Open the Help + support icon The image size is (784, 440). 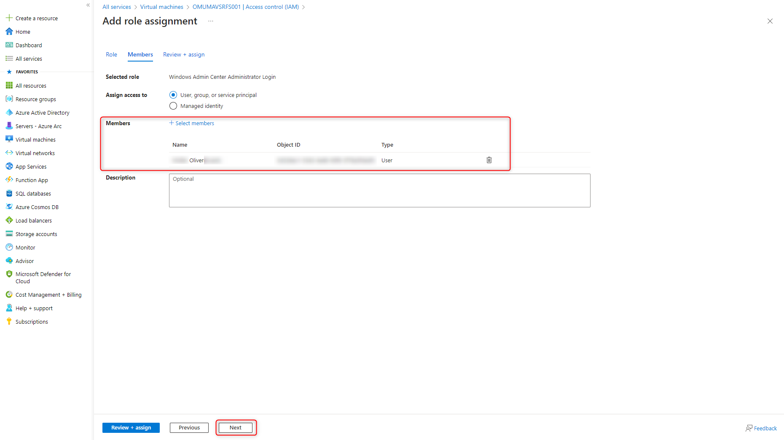[9, 308]
